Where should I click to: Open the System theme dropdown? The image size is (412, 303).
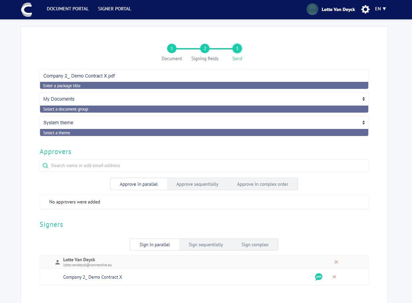click(204, 123)
